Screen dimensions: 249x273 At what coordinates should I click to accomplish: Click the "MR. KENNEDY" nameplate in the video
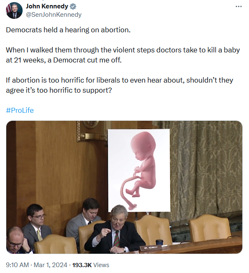(x=151, y=247)
